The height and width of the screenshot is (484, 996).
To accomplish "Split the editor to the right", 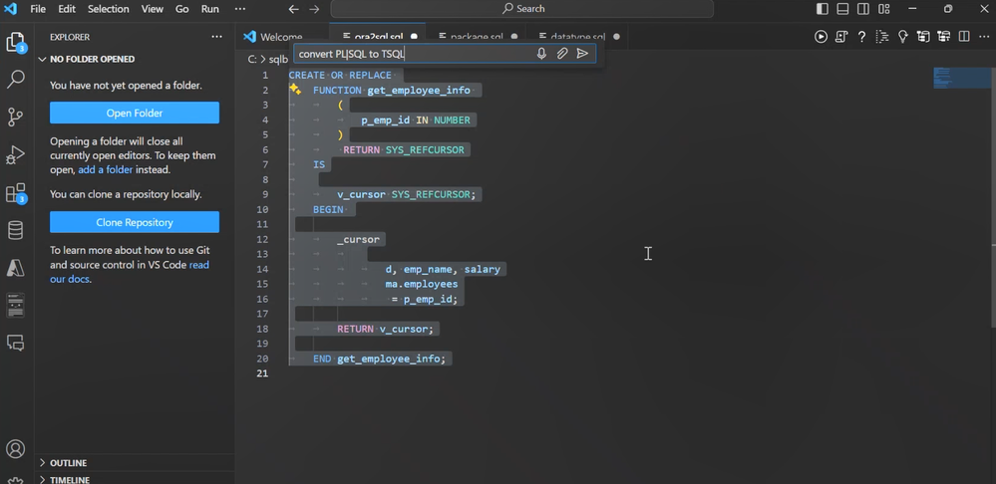I will (964, 37).
